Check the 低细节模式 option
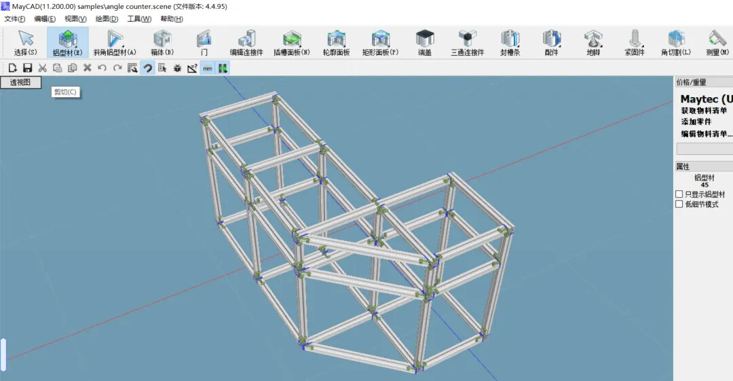 (679, 204)
